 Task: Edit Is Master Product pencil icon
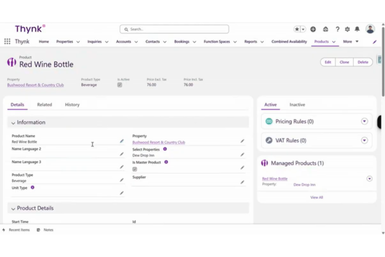pos(242,168)
